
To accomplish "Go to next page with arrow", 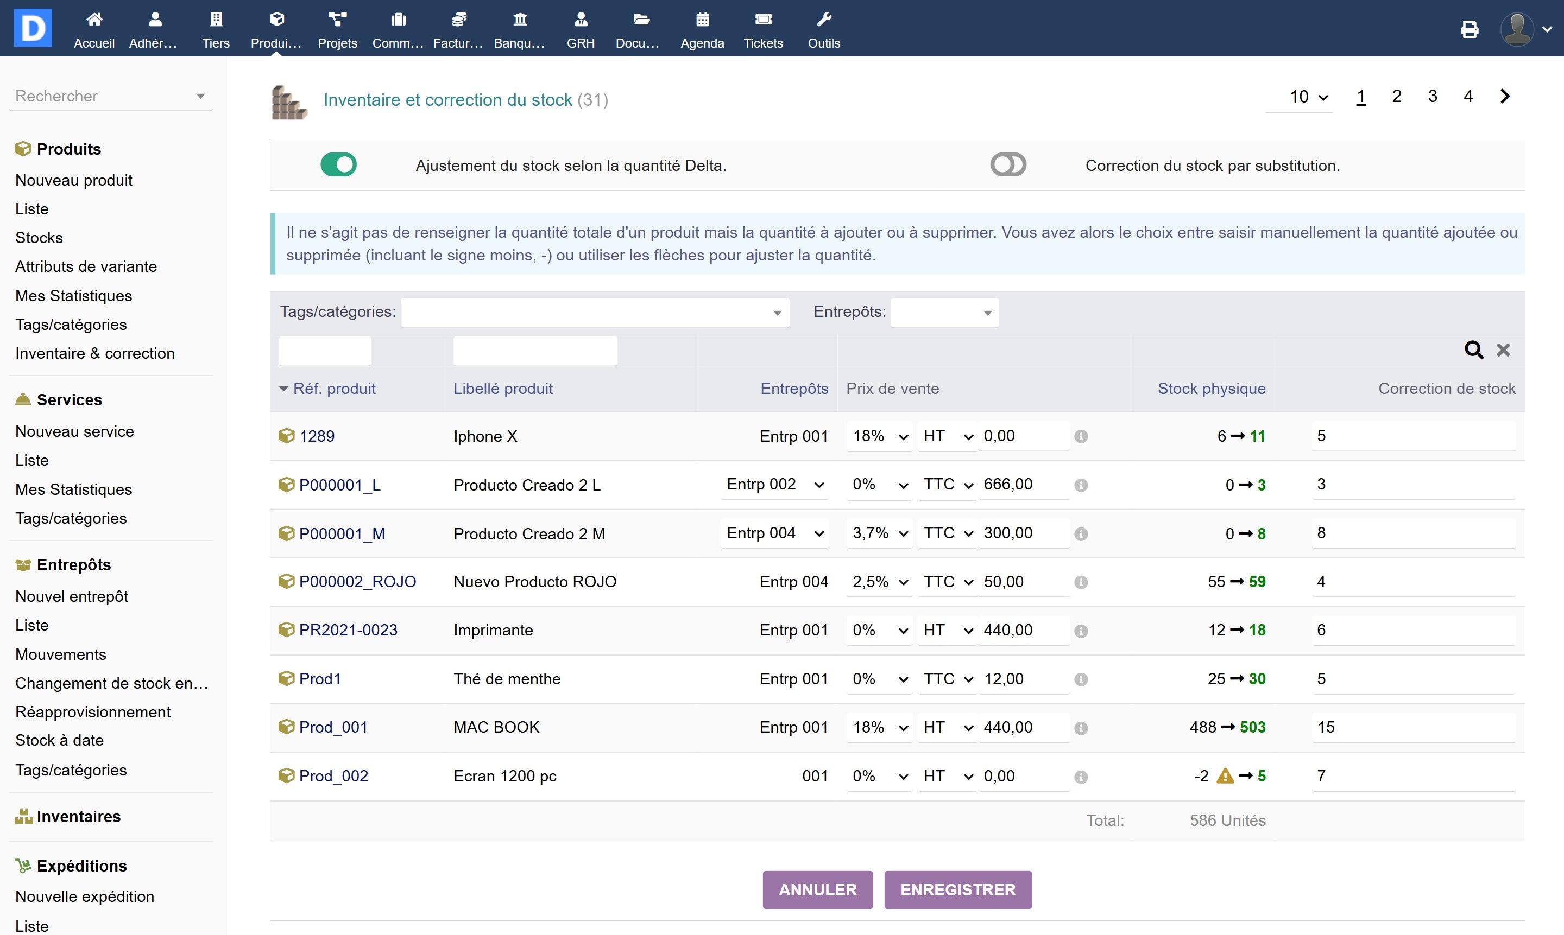I will [x=1505, y=97].
